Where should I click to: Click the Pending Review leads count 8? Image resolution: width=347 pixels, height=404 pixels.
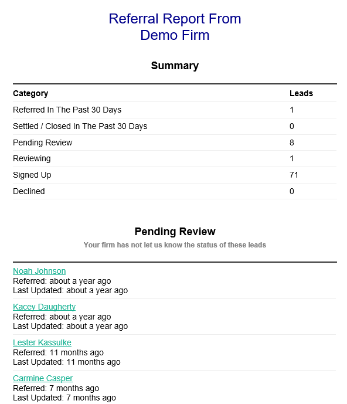pos(292,142)
